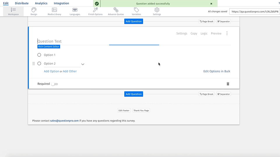Viewport: 280px width, 157px height.
Task: Open Advance Quotas icon
Action: [x=116, y=10]
